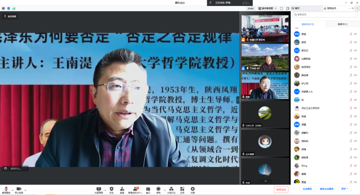Expand the arrow next to 共享屏幕
The height and width of the screenshot is (195, 360).
pyautogui.click(x=105, y=190)
